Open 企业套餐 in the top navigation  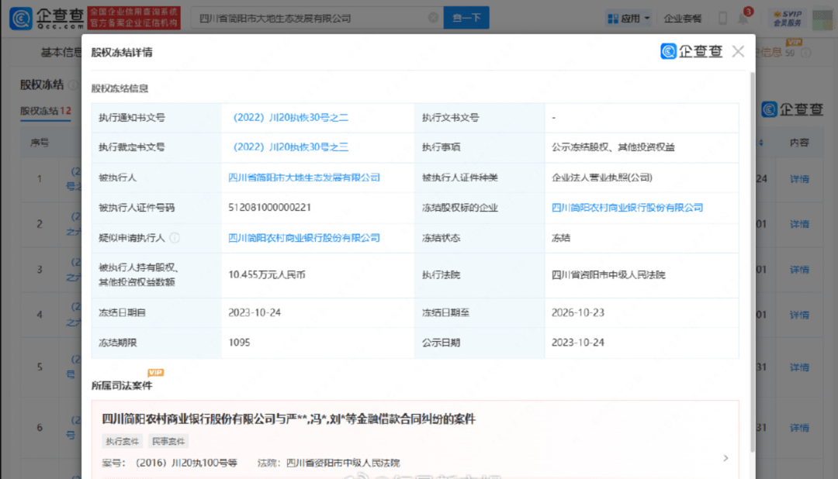(683, 18)
